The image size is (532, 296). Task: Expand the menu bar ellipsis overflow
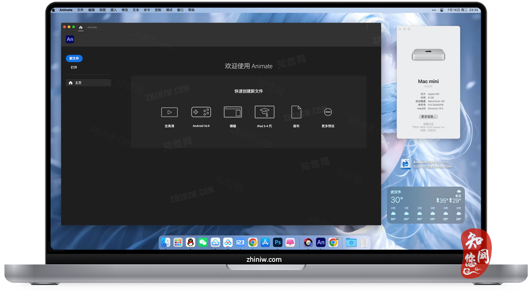[434, 10]
